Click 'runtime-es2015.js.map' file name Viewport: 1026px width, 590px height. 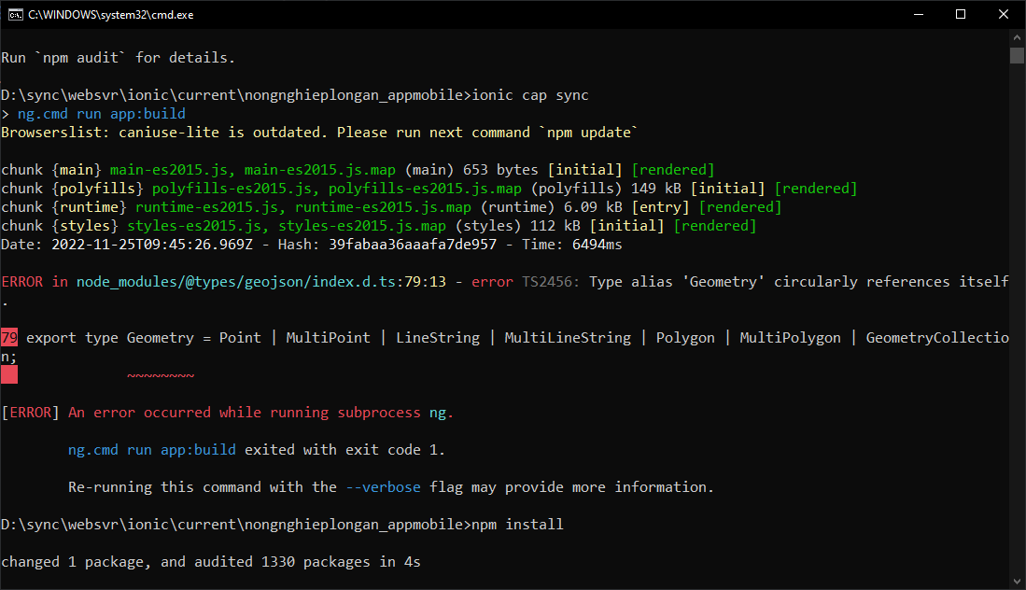click(383, 206)
